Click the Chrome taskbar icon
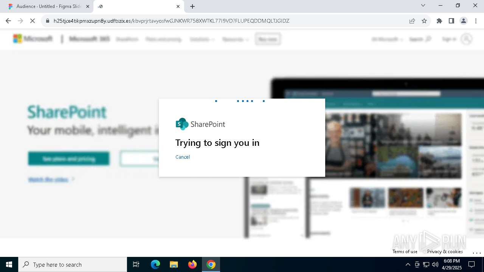The width and height of the screenshot is (484, 272). click(211, 264)
